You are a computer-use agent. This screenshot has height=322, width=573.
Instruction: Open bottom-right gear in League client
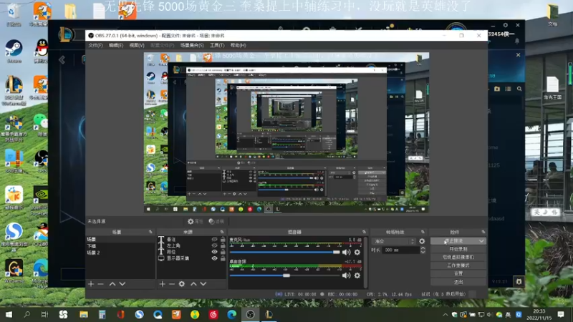(519, 281)
